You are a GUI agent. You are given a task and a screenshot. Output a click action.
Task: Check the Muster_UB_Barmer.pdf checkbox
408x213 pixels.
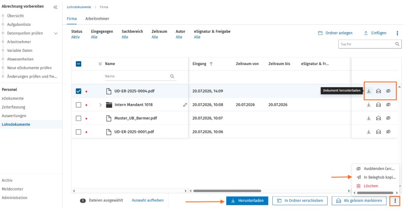coord(79,118)
